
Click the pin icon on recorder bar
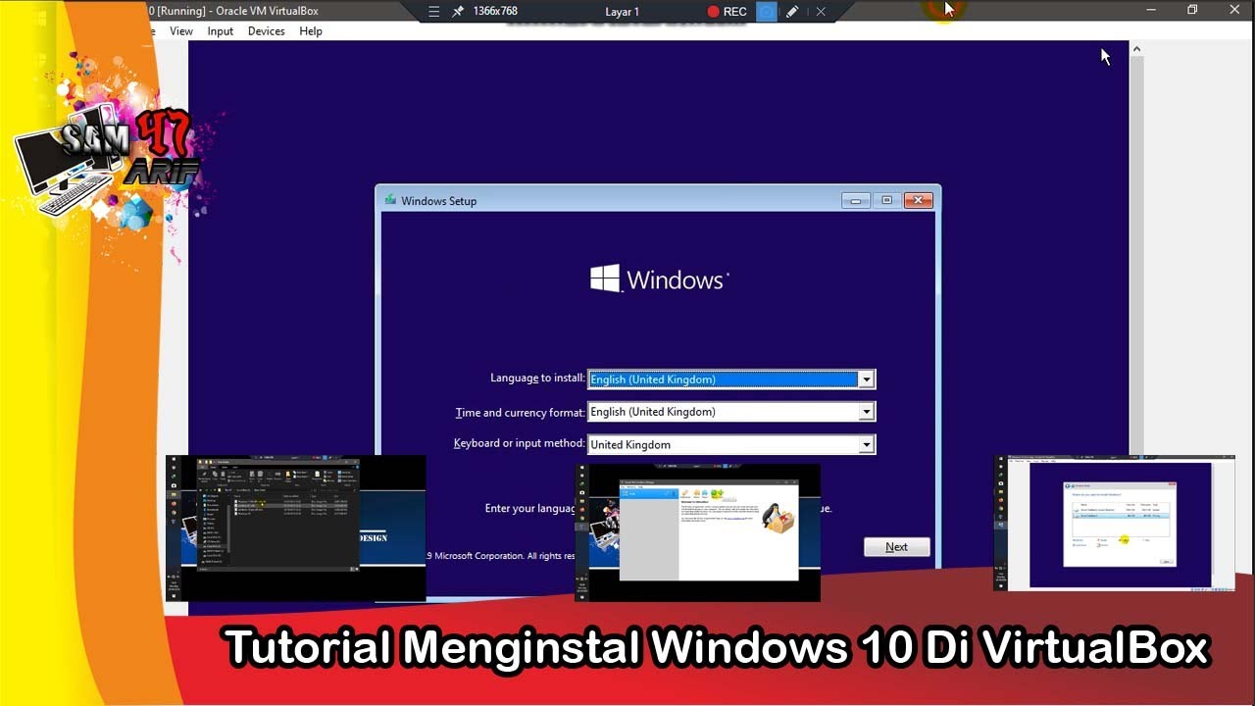coord(458,12)
